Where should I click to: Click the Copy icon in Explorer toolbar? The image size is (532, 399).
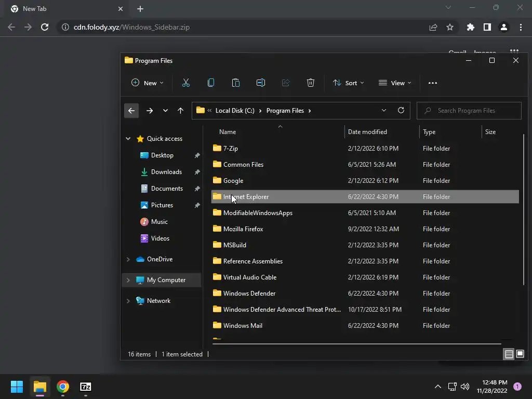coord(211,83)
